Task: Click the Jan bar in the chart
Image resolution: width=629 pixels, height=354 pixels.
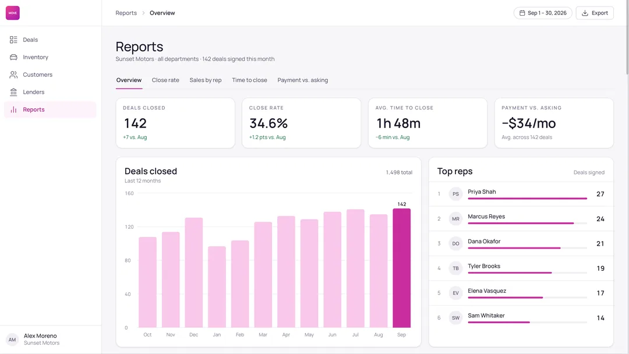Action: pos(217,287)
